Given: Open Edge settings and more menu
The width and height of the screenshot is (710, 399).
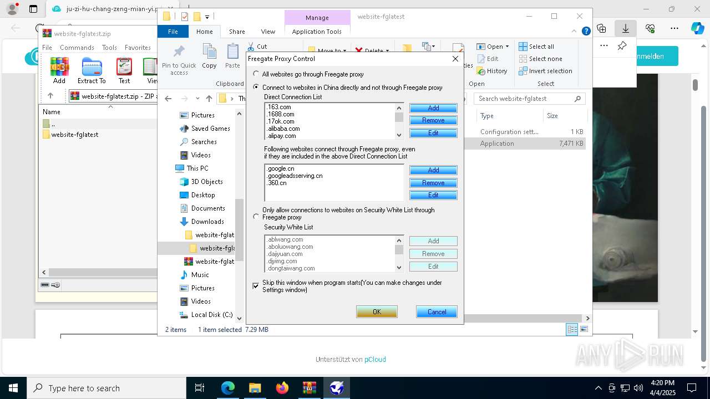Looking at the screenshot, I should [674, 28].
